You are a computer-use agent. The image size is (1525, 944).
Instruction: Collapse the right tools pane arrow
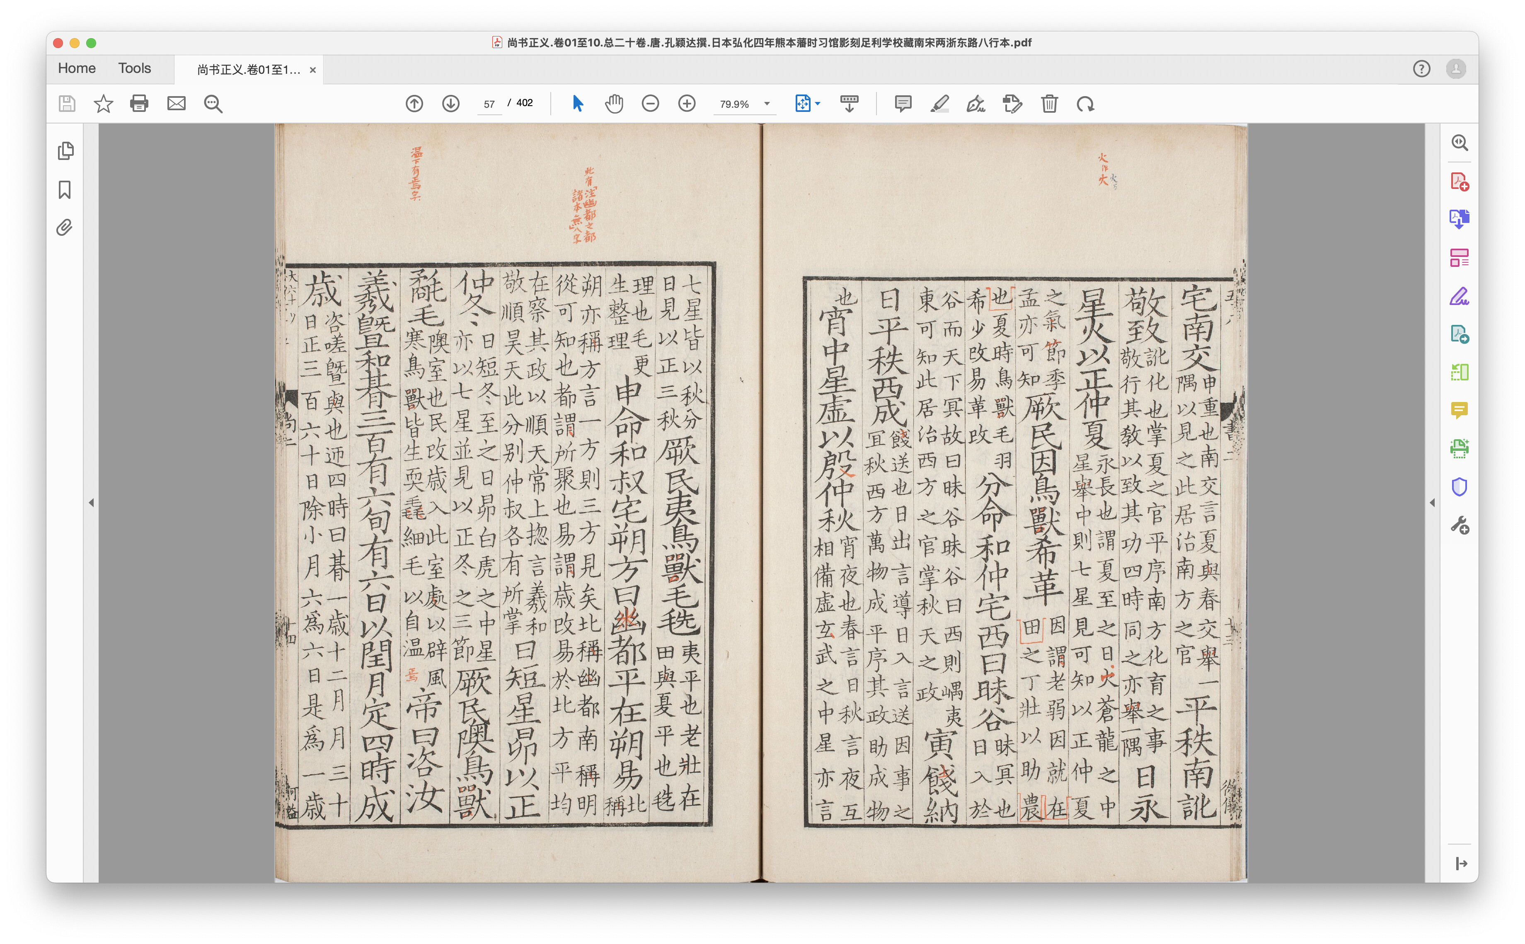click(1432, 503)
